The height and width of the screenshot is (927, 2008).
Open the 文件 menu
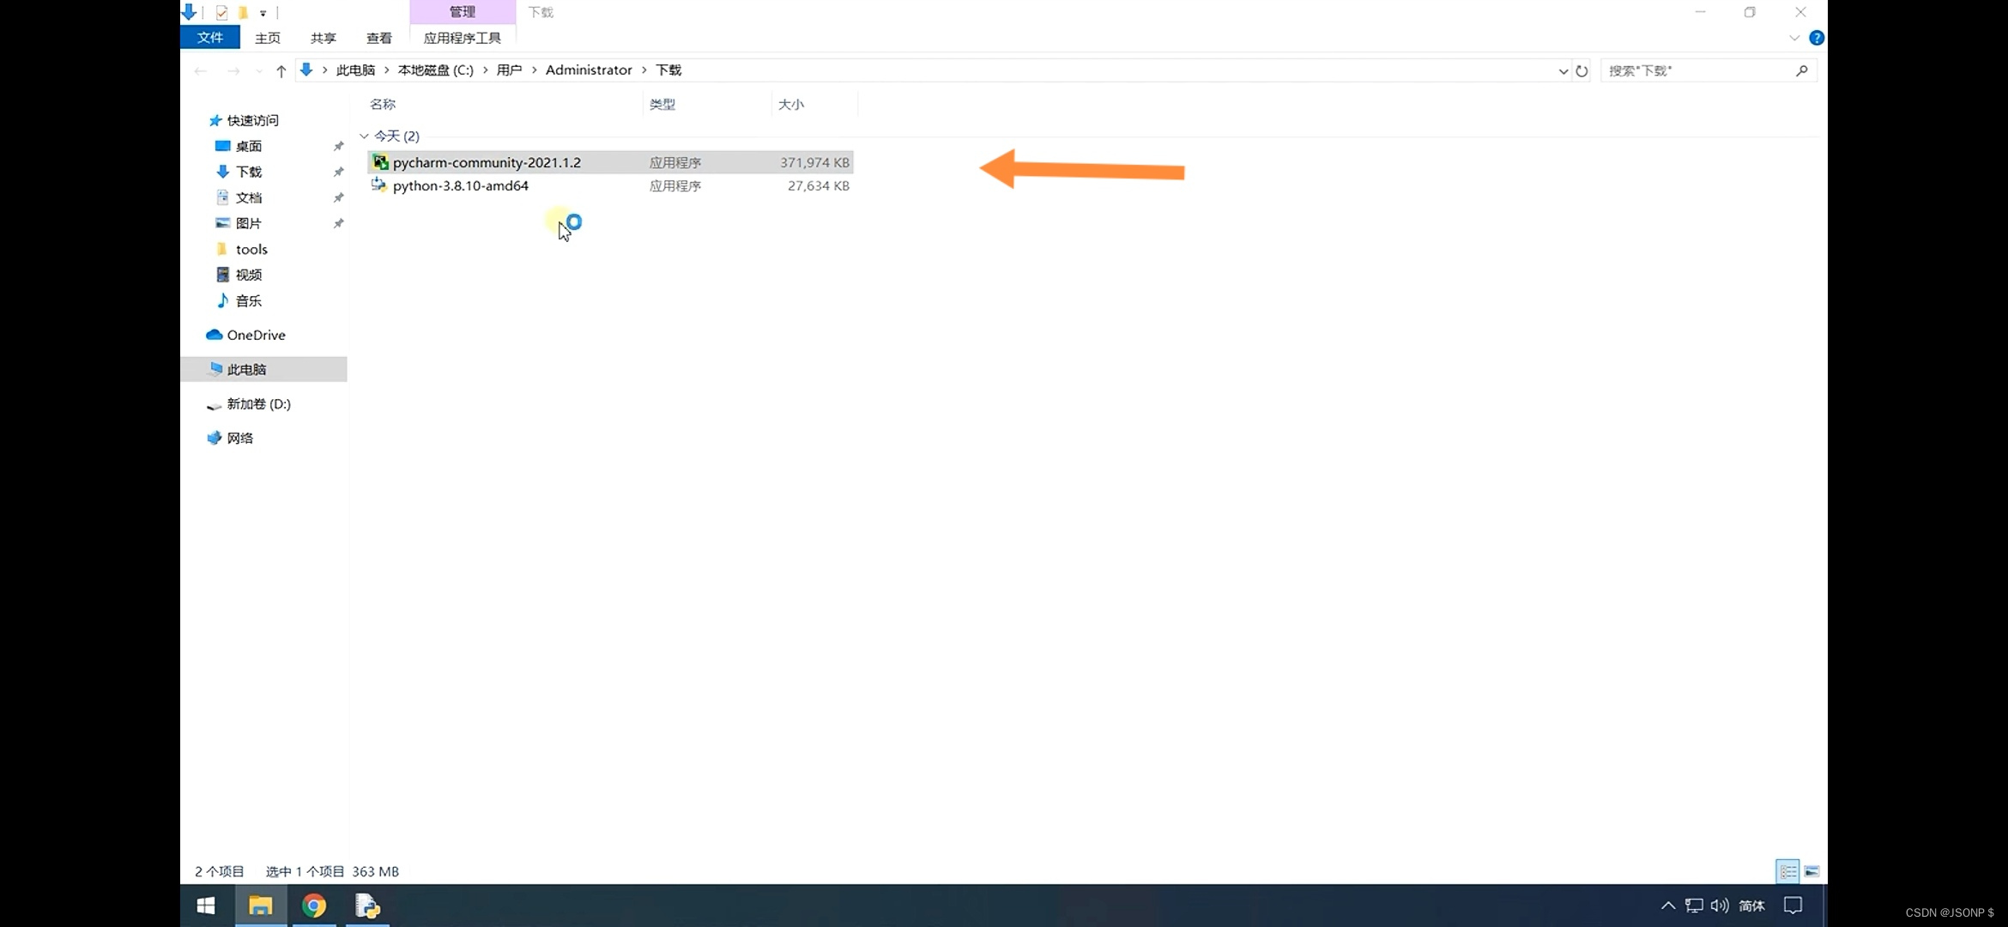pos(209,38)
